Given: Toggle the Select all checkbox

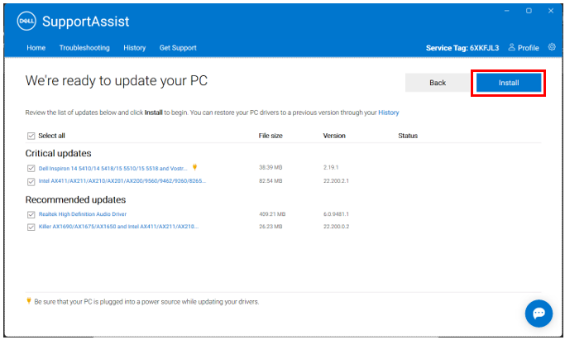Looking at the screenshot, I should [31, 136].
